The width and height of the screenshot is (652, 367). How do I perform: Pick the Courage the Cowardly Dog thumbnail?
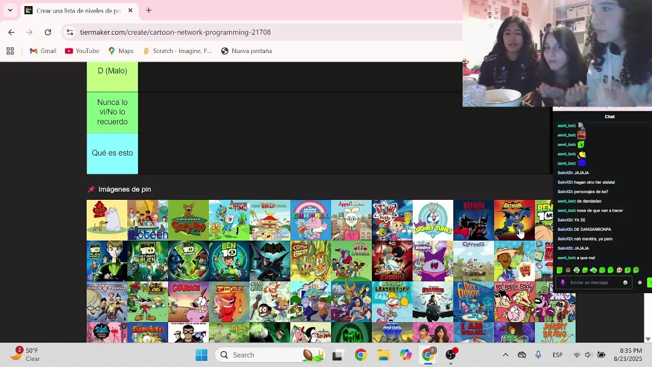pos(188,302)
